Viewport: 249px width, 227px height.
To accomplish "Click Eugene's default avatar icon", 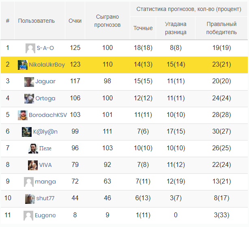I will 28,215.
